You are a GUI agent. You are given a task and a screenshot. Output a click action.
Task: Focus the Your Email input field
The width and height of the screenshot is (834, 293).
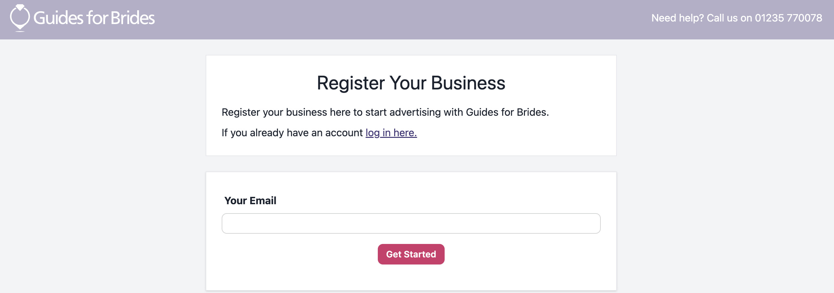click(x=411, y=223)
